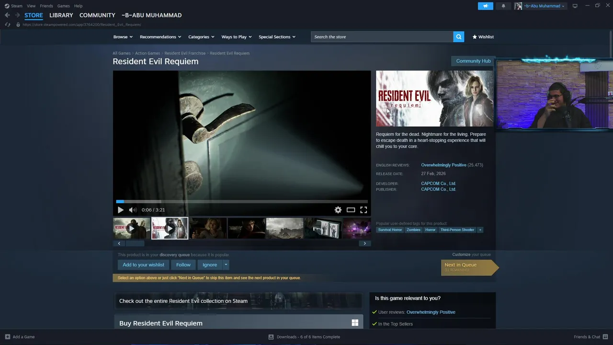Viewport: 613px width, 345px height.
Task: Select the highlighted second trailer thumbnail
Action: pos(170,228)
